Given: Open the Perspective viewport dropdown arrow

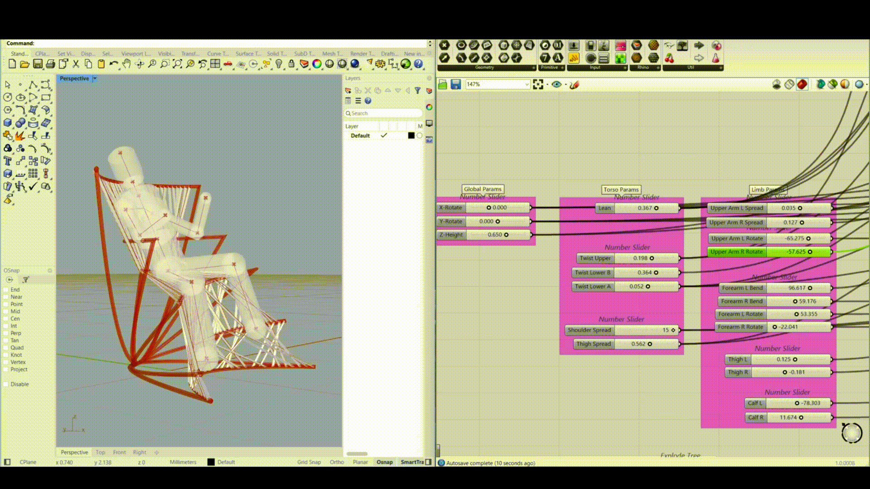Looking at the screenshot, I should [x=95, y=78].
